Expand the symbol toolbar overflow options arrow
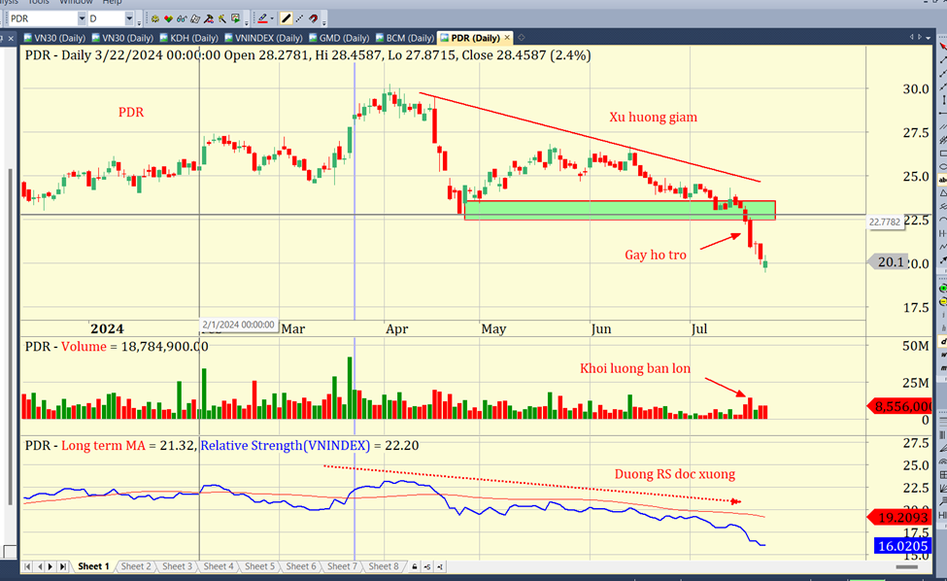Screen dimensions: 947x581 click(139, 23)
